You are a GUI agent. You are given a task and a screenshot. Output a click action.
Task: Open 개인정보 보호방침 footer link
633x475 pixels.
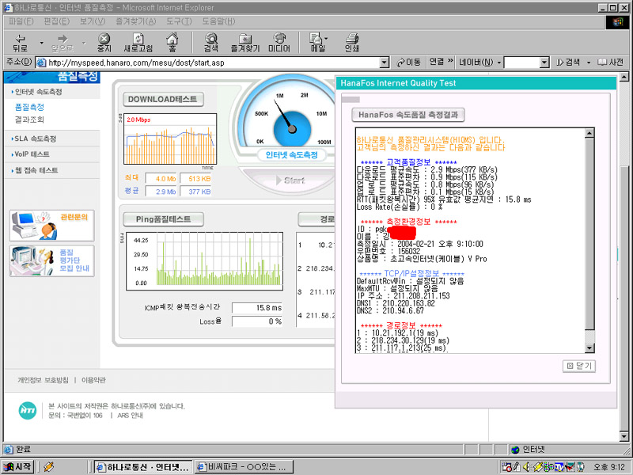[43, 380]
